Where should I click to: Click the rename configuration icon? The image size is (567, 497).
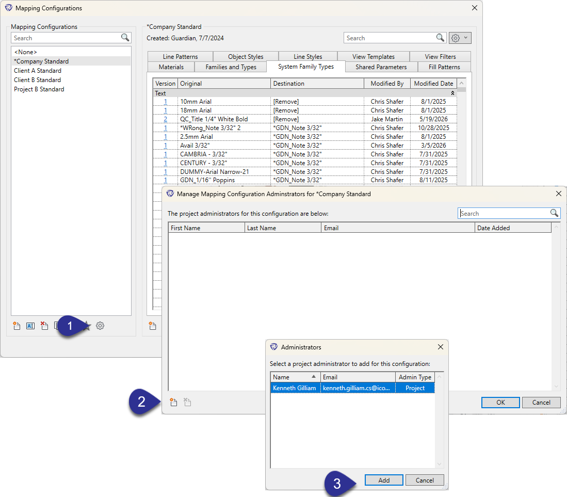pos(30,326)
